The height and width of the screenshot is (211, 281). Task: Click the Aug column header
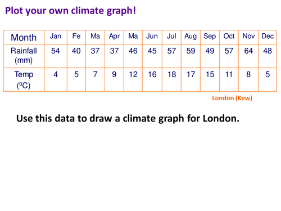pyautogui.click(x=191, y=37)
